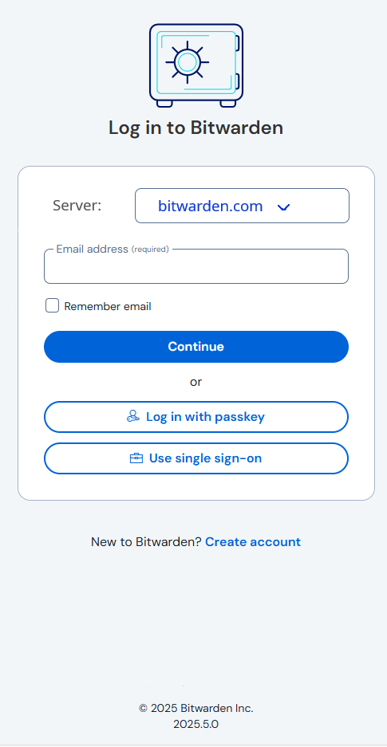Click the briefcase icon for single sign-on

[x=136, y=458]
